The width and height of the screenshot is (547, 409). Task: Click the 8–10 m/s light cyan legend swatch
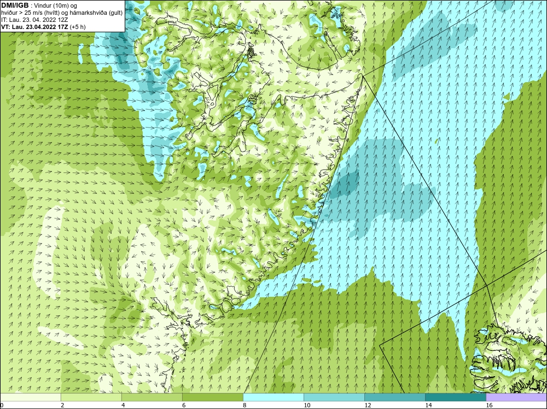click(273, 397)
